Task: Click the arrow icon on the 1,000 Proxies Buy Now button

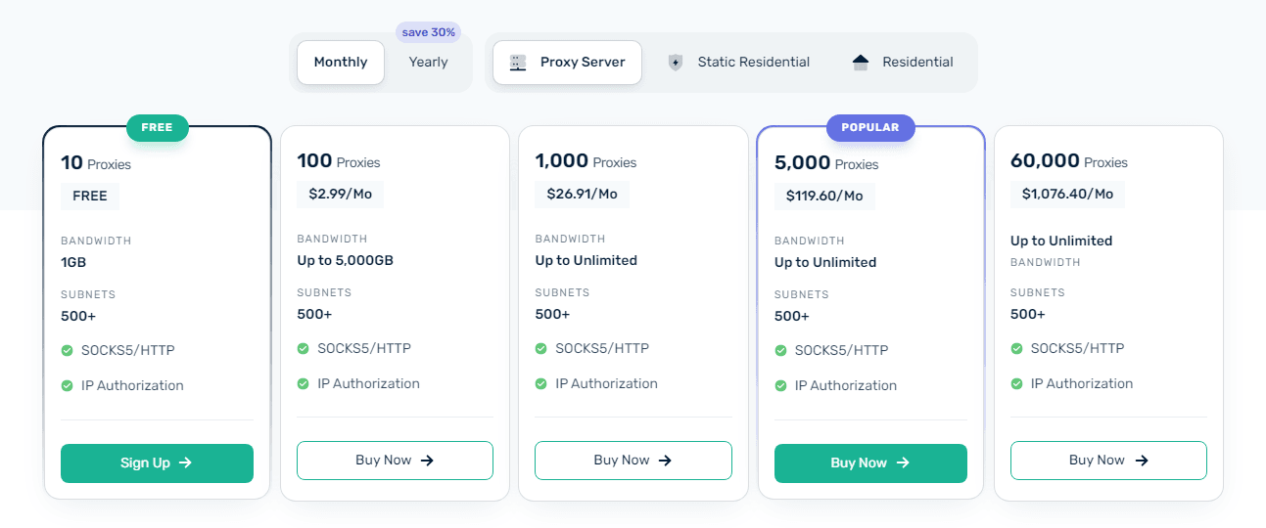Action: [665, 461]
